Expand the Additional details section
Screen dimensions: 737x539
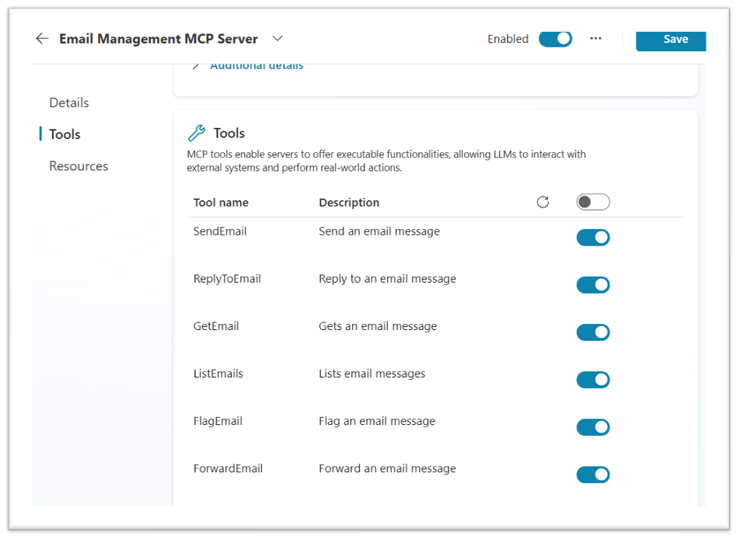(x=256, y=66)
